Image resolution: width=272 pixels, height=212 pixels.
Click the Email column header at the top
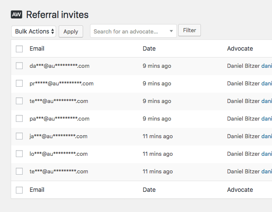point(37,48)
